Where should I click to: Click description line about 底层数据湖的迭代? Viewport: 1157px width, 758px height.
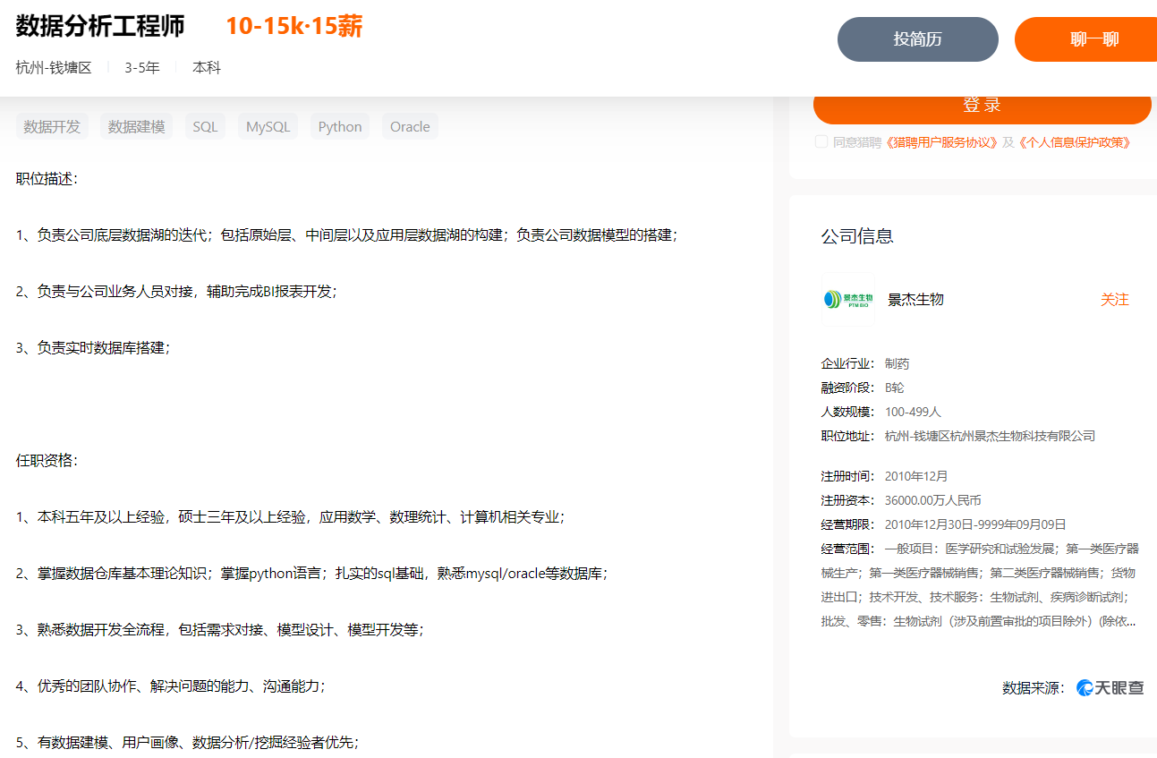347,235
